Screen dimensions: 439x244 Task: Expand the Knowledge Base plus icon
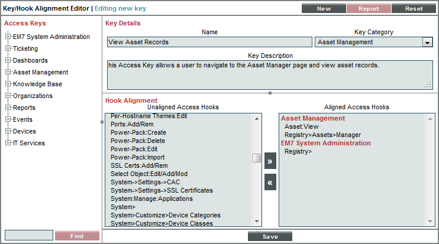(x=8, y=83)
